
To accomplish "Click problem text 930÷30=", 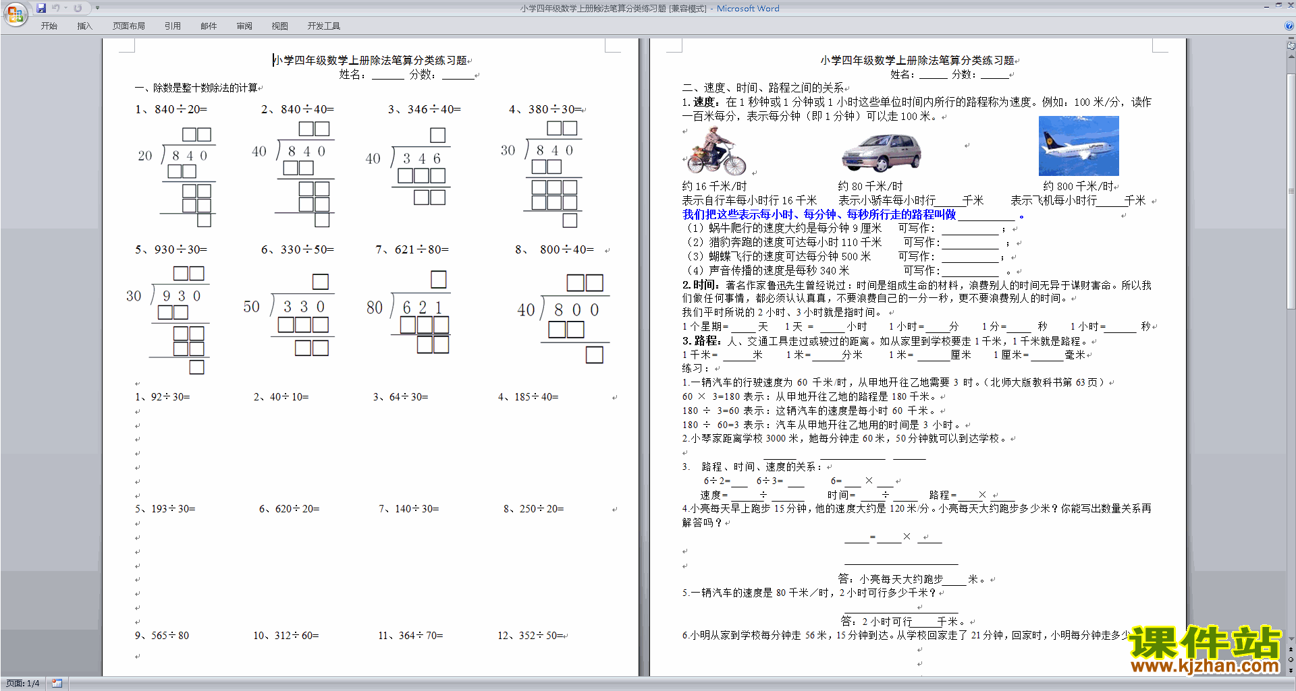I will pos(181,249).
